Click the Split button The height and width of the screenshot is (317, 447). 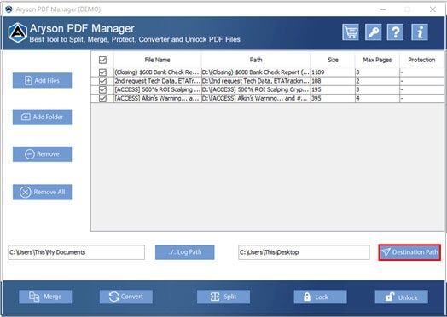point(223,297)
